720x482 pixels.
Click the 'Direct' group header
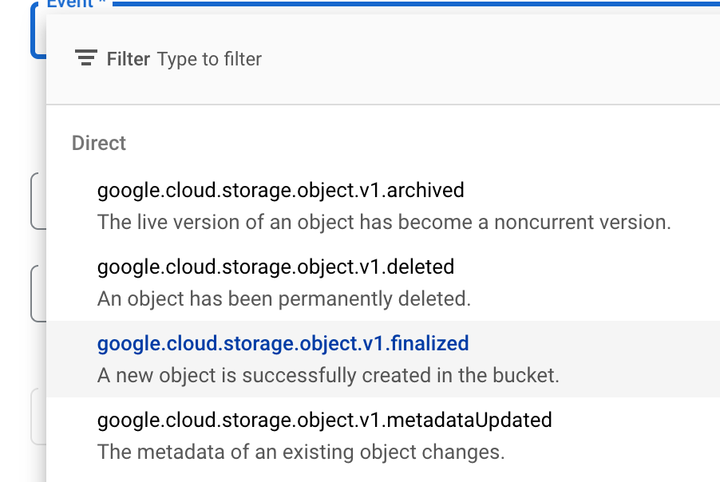(99, 144)
